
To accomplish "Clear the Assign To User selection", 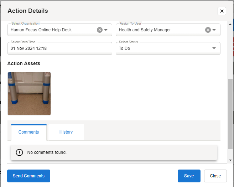I will coord(208,30).
